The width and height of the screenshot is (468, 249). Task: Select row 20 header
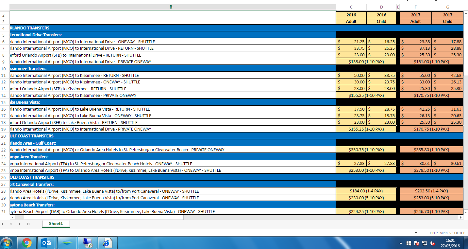click(x=4, y=136)
